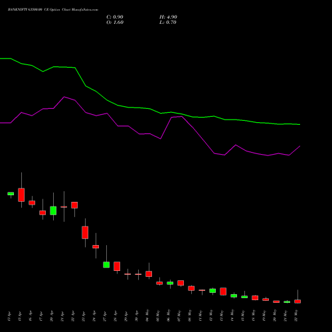This screenshot has width=332, height=332.
Task: Click the '20 Apr' date axis label
Action: tap(52, 316)
